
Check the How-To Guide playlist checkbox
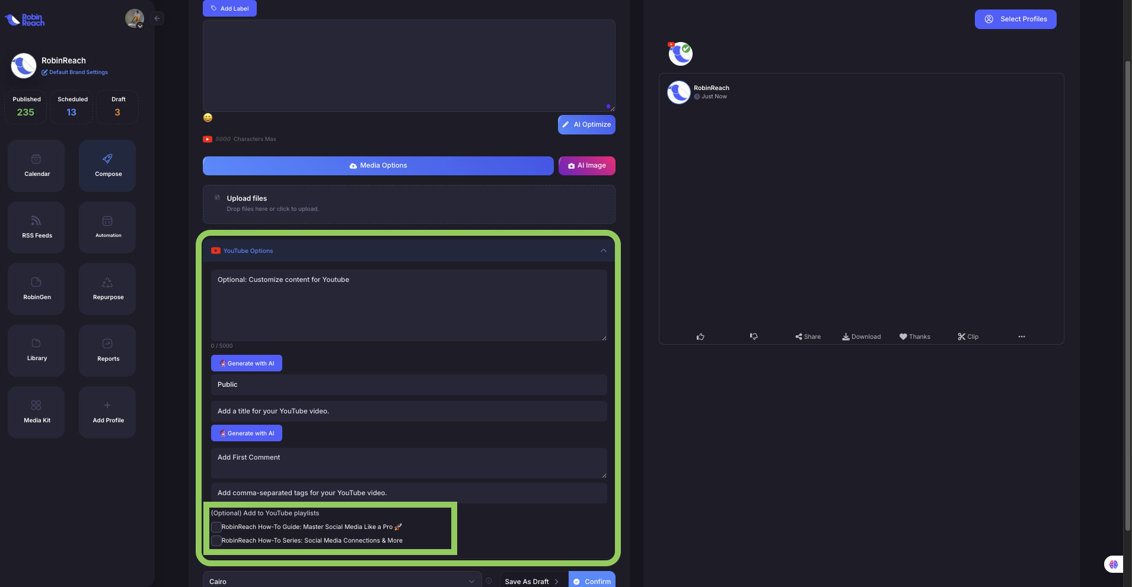click(x=216, y=527)
